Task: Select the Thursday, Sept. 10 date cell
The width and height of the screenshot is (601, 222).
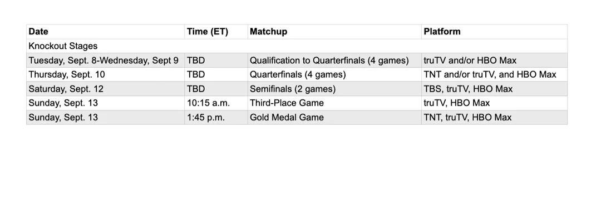Action: tap(105, 74)
